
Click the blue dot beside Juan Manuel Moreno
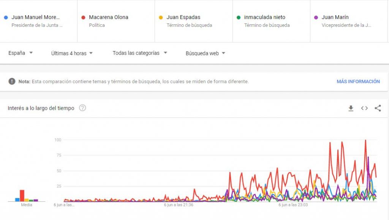pyautogui.click(x=5, y=17)
